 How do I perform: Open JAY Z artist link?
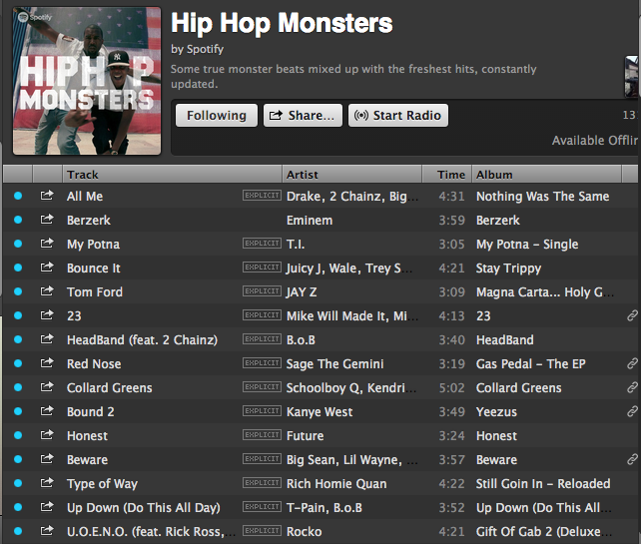pyautogui.click(x=302, y=292)
